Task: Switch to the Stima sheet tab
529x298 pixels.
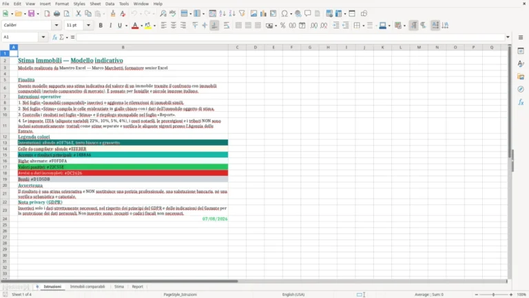Action: 118,286
